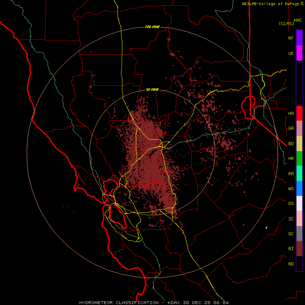The image size is (305, 305).
Task: Select the GR pinkish-brown legend swatch
Action: (x=299, y=128)
